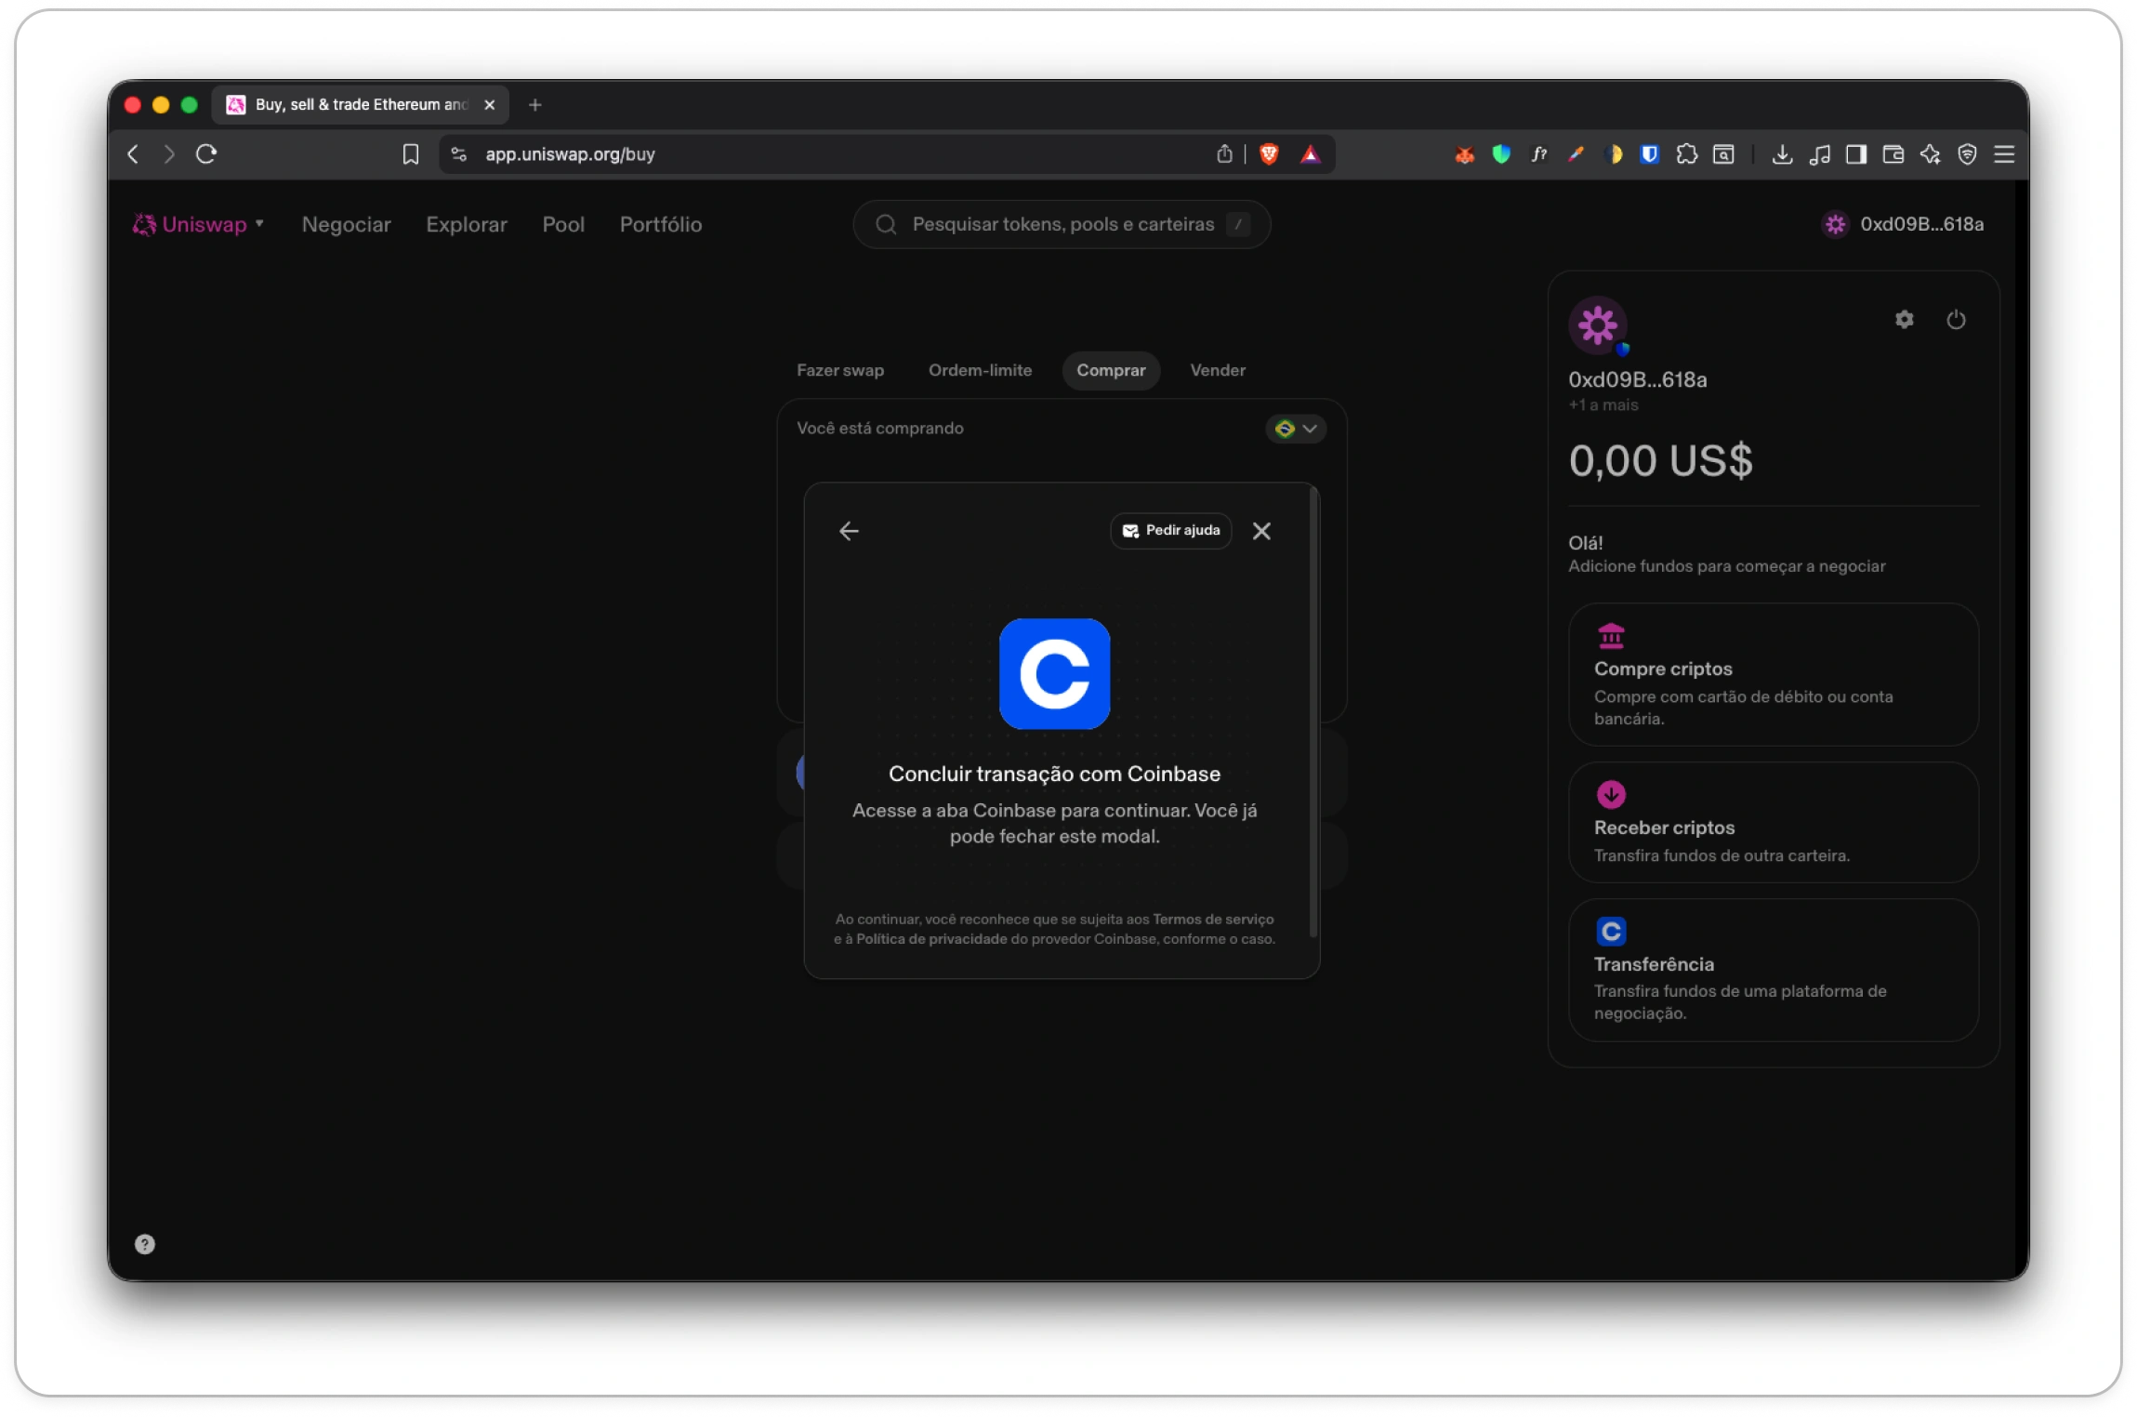Open the Pool menu

[563, 224]
